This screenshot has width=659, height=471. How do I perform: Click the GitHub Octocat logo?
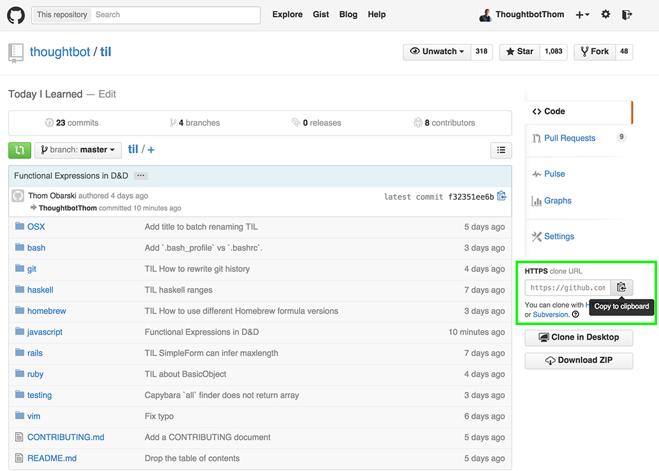pos(15,15)
